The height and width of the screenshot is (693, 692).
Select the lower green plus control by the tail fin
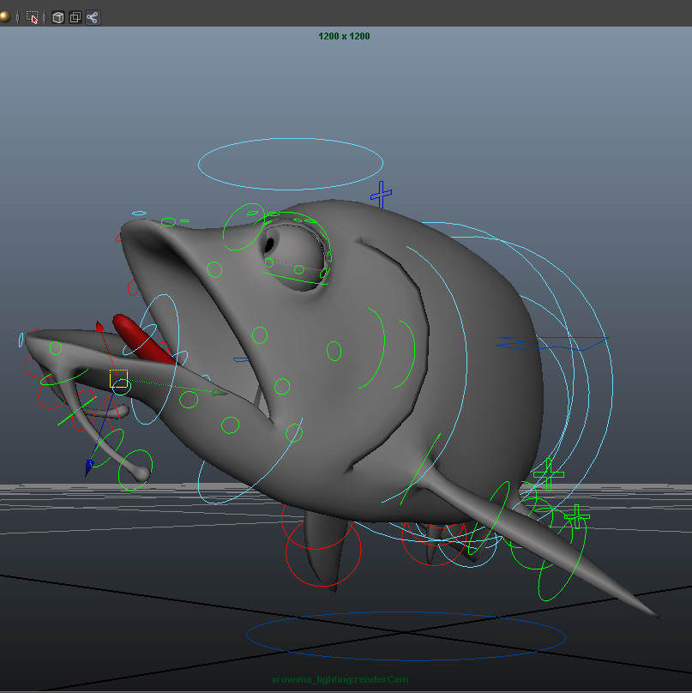pyautogui.click(x=577, y=517)
